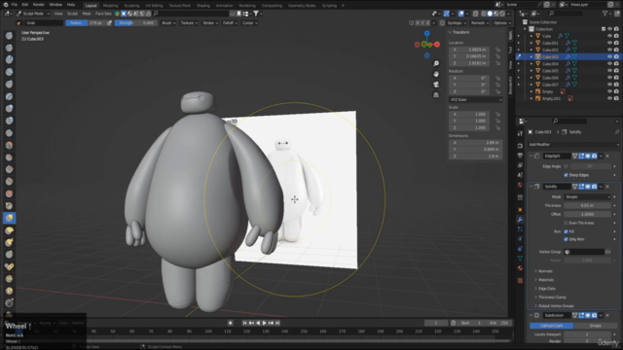Open the Render properties tab icon
Viewport: 623px width, 350px height.
coord(520,146)
